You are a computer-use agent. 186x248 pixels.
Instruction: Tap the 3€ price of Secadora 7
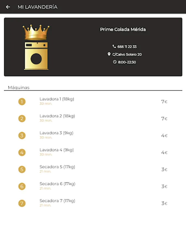(164, 203)
